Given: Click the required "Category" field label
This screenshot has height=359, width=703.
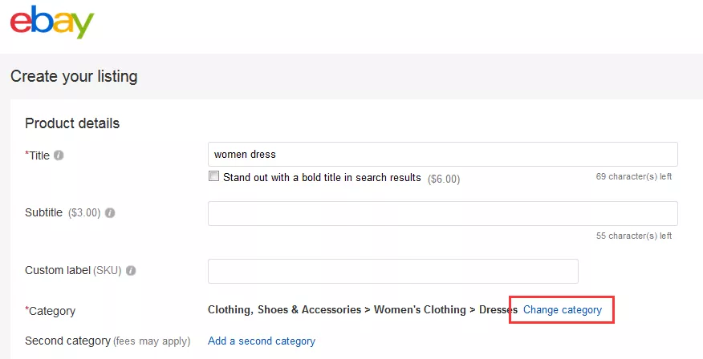Looking at the screenshot, I should [52, 311].
